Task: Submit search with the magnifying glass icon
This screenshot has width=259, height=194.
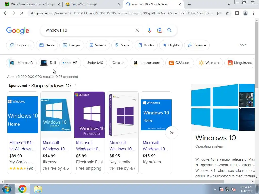Action: (x=169, y=30)
